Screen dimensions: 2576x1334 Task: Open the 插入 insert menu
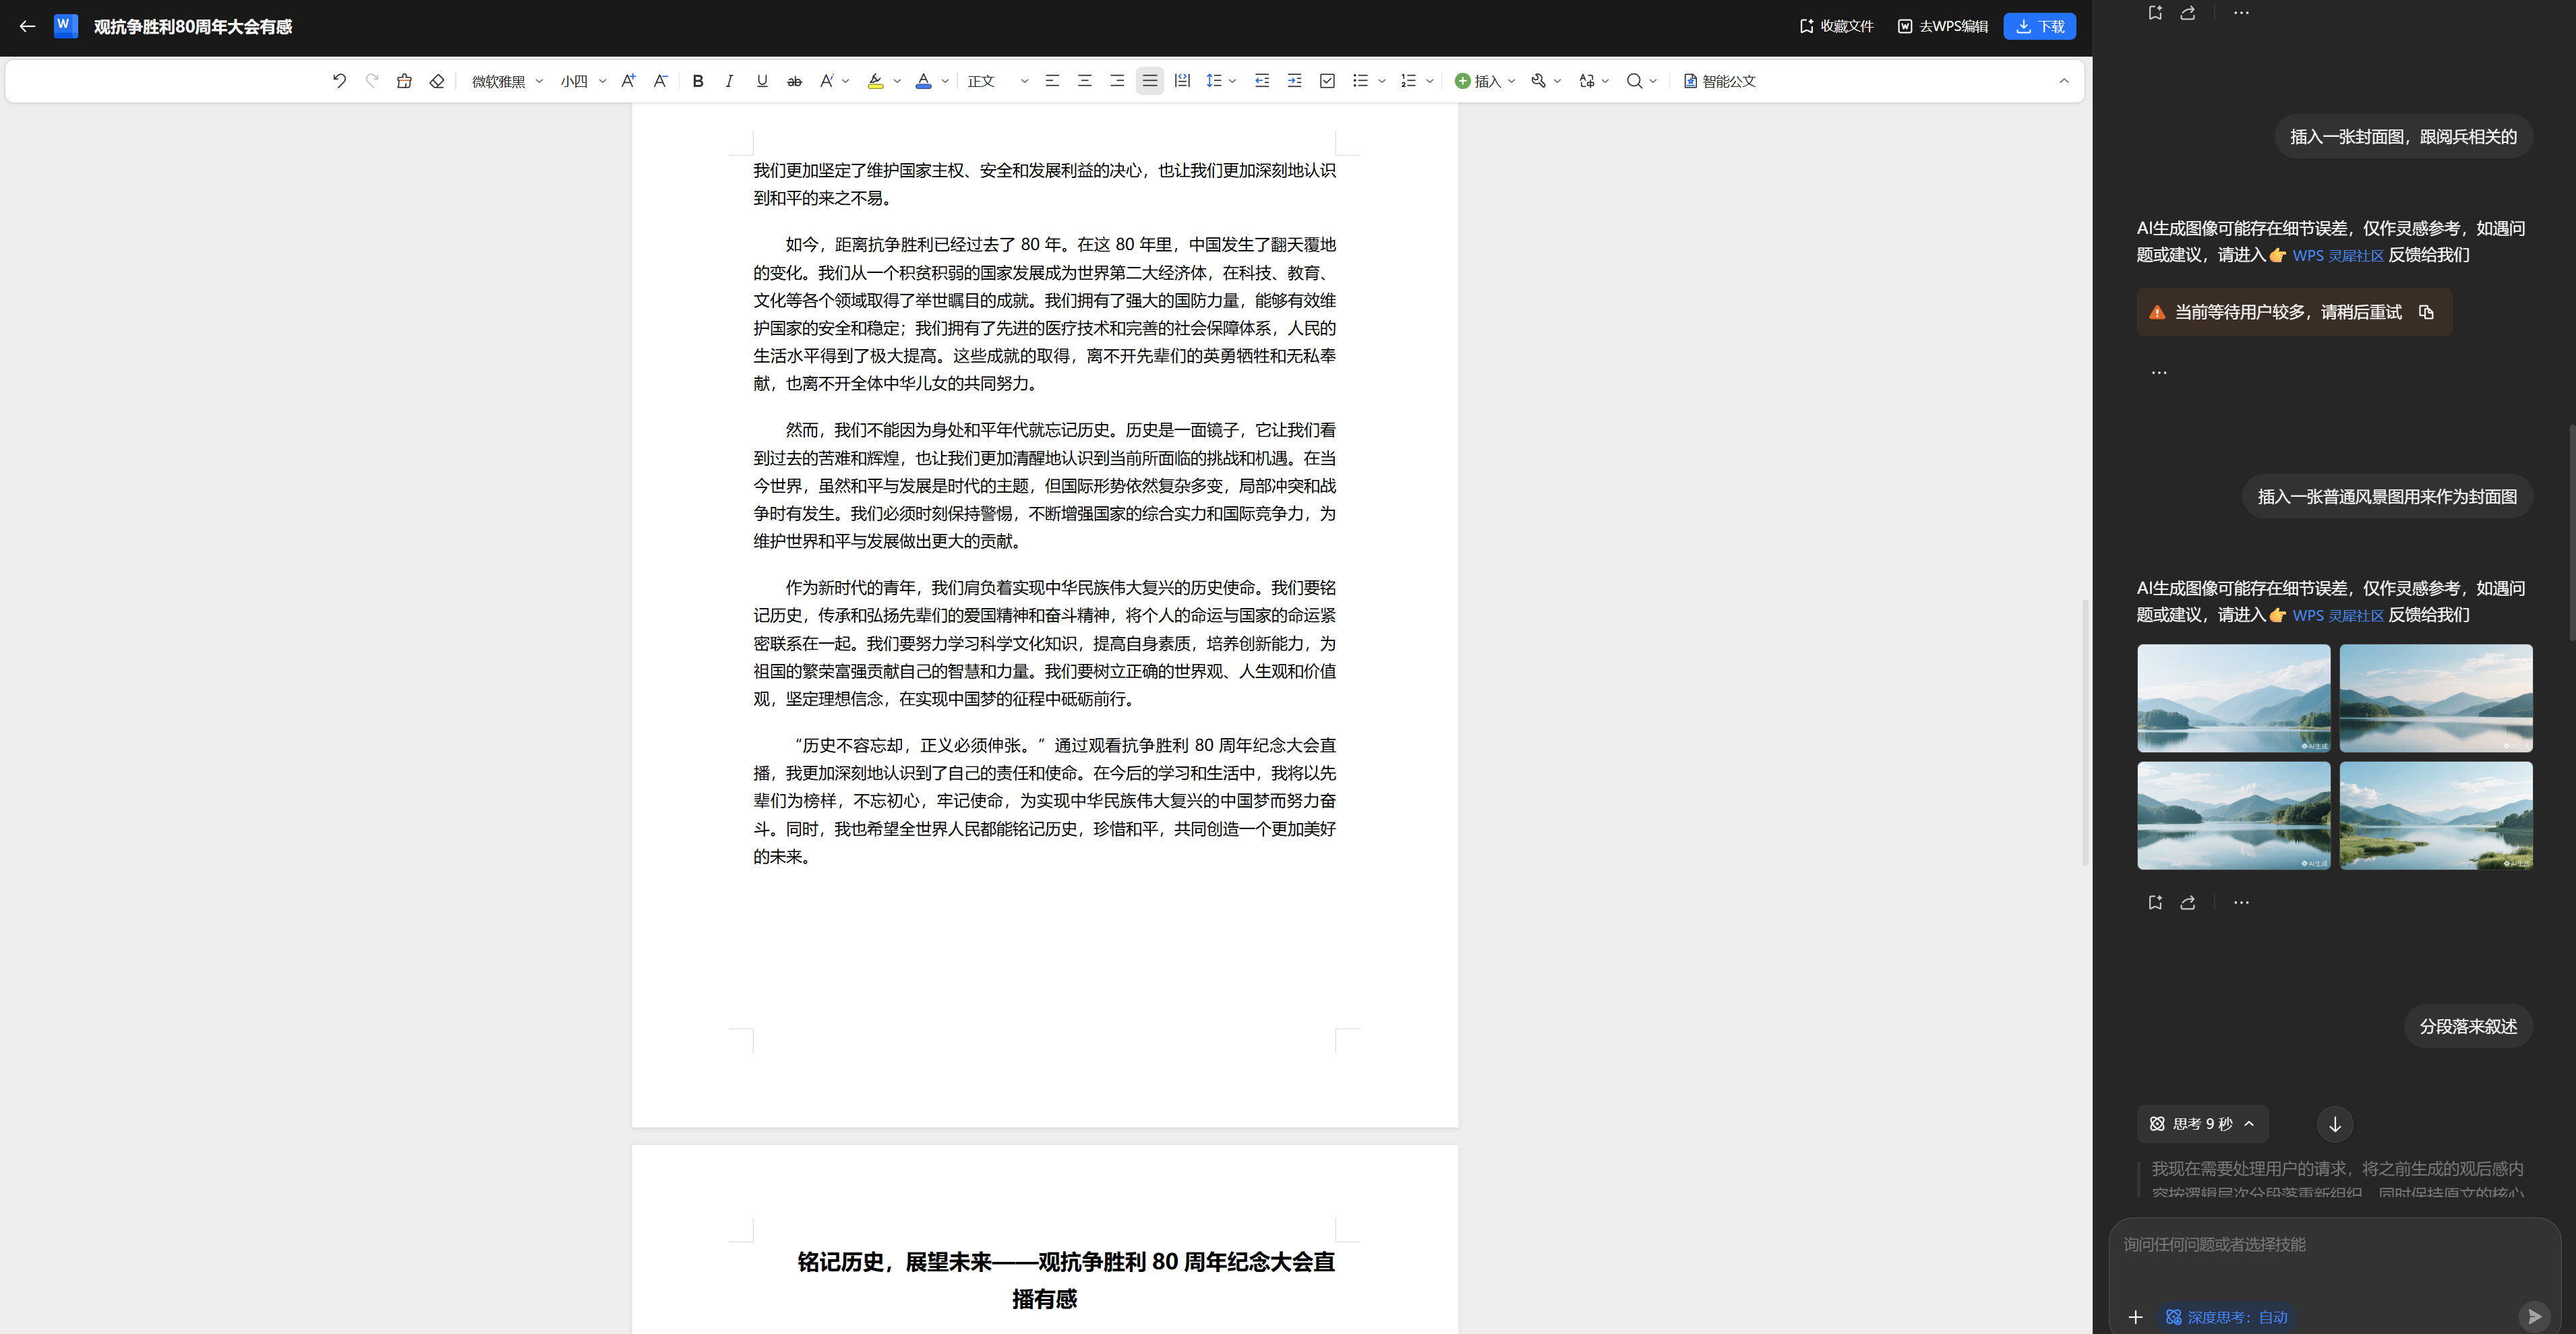[1483, 81]
